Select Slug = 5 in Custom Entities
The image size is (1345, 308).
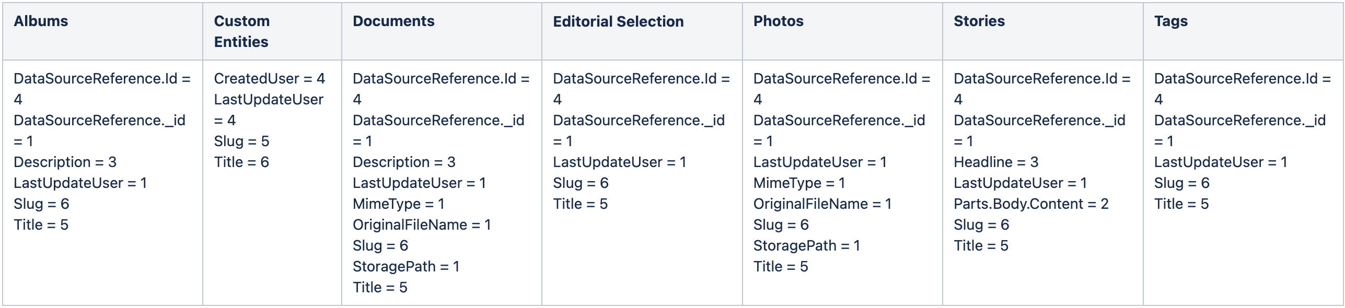[x=241, y=141]
